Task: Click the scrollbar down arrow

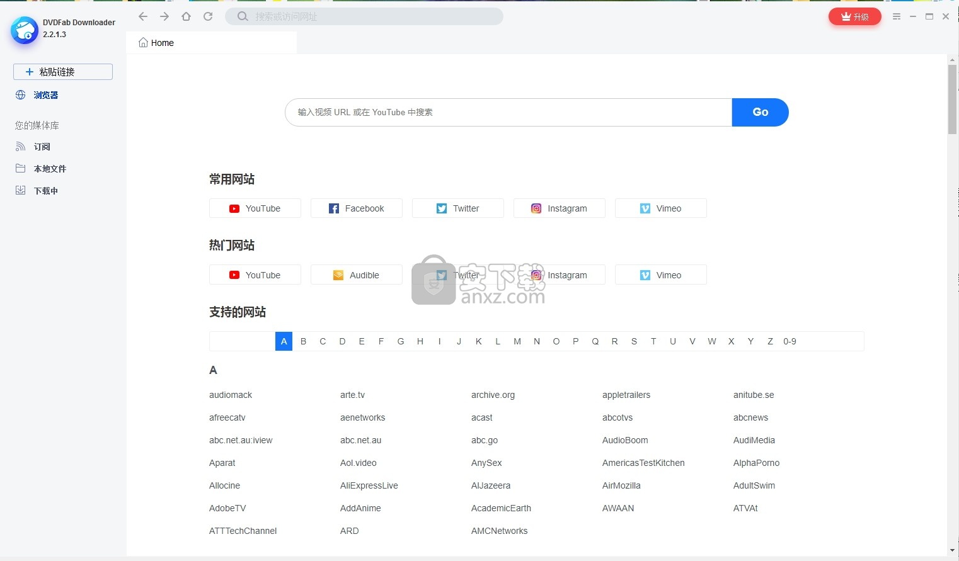Action: point(952,551)
